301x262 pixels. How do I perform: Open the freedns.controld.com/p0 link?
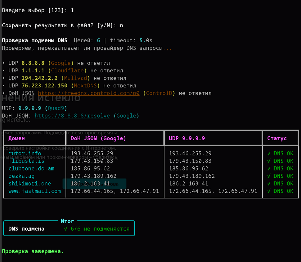(89, 93)
